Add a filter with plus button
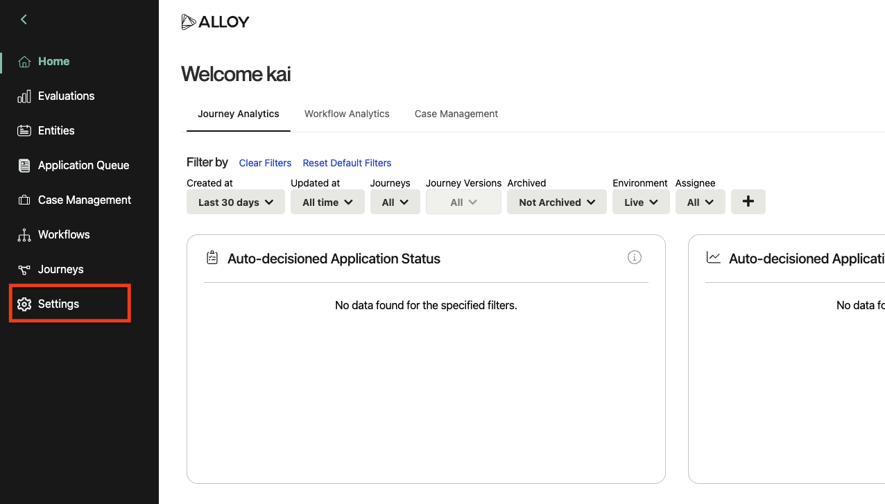885x504 pixels. (x=748, y=202)
